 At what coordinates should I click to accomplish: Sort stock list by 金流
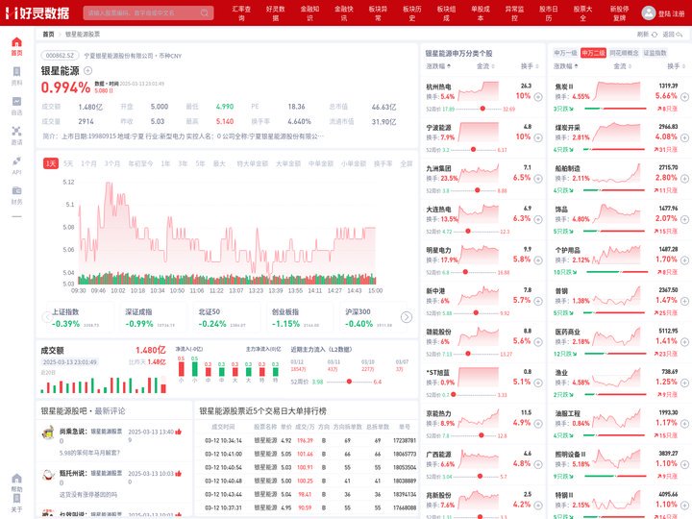485,66
